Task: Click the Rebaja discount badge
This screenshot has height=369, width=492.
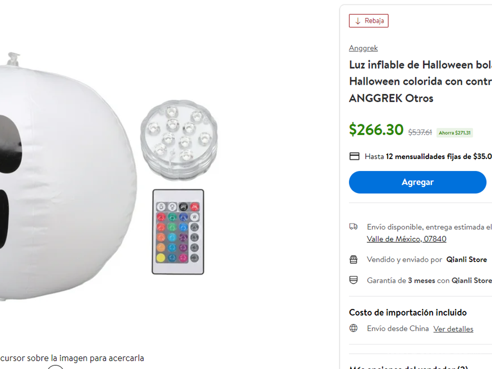Action: point(369,20)
